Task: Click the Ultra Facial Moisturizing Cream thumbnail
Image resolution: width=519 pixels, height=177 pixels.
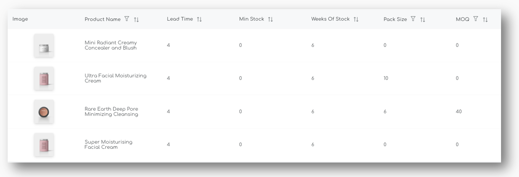Action: click(x=44, y=79)
